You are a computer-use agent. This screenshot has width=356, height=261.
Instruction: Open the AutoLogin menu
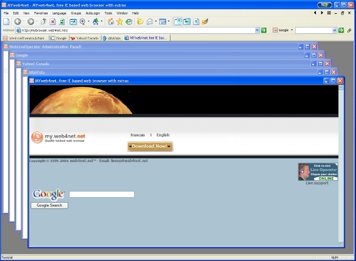pyautogui.click(x=93, y=13)
